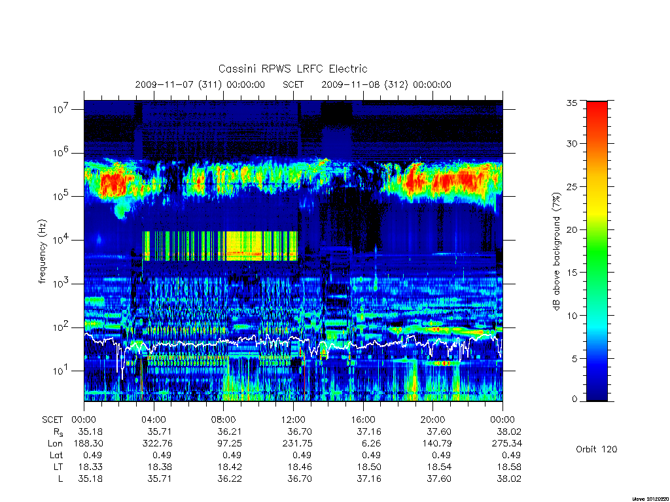Click the yellow-green striped band near 10^4 Hz
This screenshot has width=670, height=502.
[x=220, y=246]
